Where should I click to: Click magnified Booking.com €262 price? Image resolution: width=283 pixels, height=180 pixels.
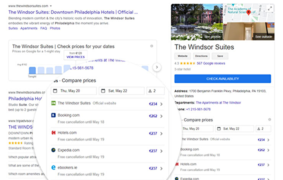pos(153,116)
